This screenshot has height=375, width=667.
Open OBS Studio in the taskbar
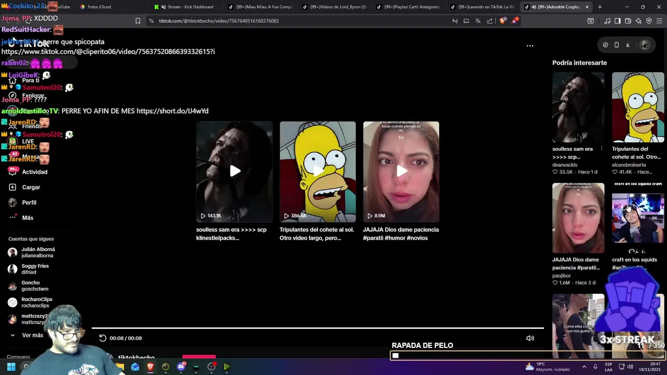click(212, 367)
